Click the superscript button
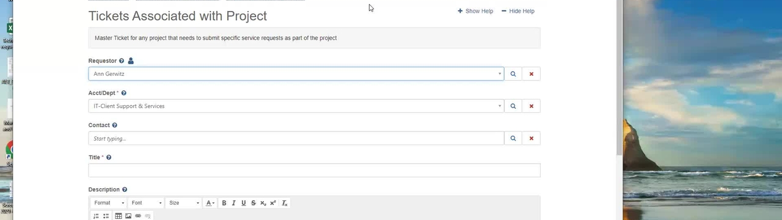This screenshot has height=220, width=782. point(272,203)
